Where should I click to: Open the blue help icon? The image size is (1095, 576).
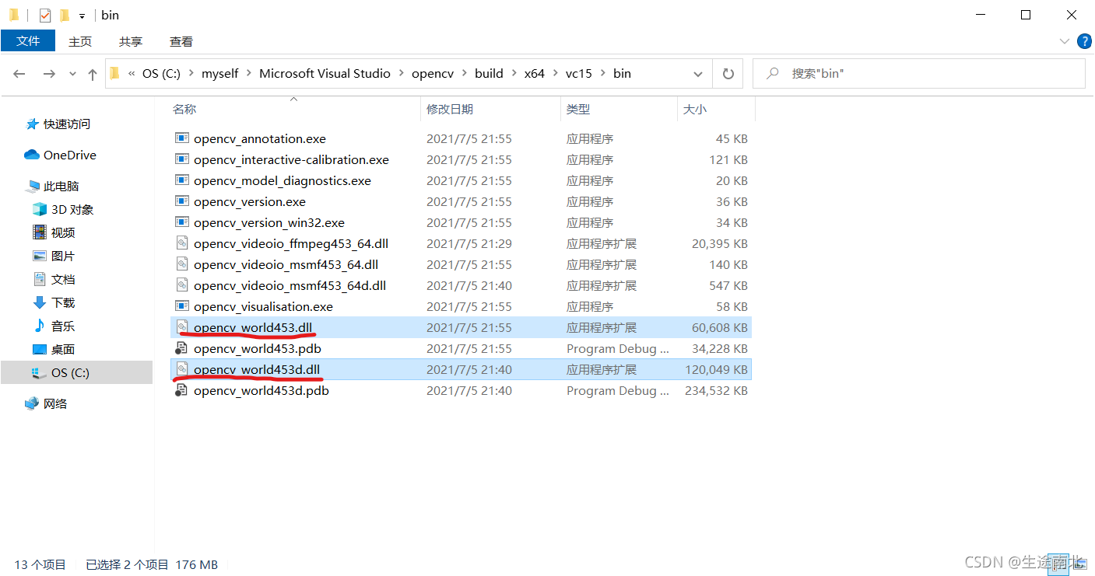[x=1084, y=41]
